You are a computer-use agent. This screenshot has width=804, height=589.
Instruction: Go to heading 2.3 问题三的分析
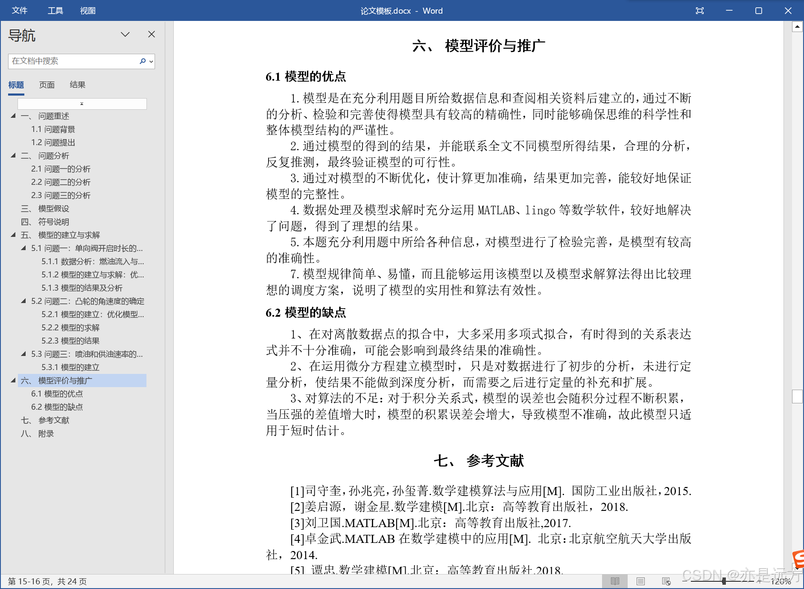(61, 195)
